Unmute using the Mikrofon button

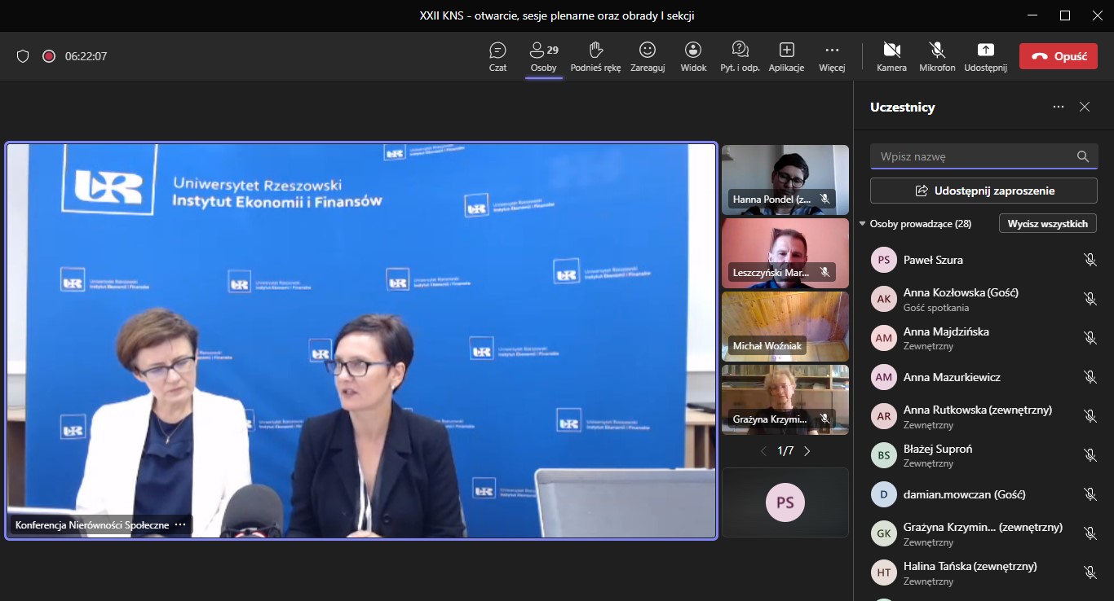coord(937,56)
